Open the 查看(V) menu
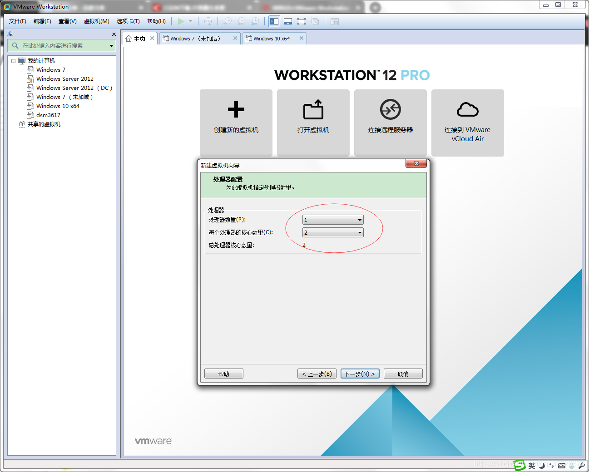 pyautogui.click(x=68, y=21)
